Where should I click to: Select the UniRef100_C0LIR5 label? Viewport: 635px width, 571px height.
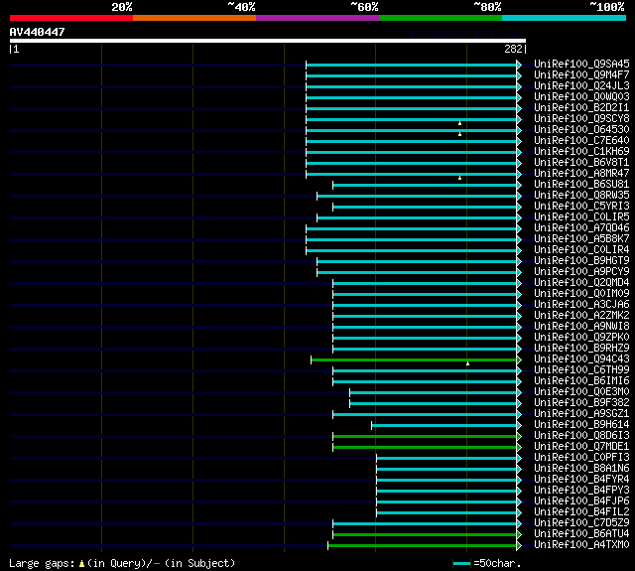click(x=581, y=217)
